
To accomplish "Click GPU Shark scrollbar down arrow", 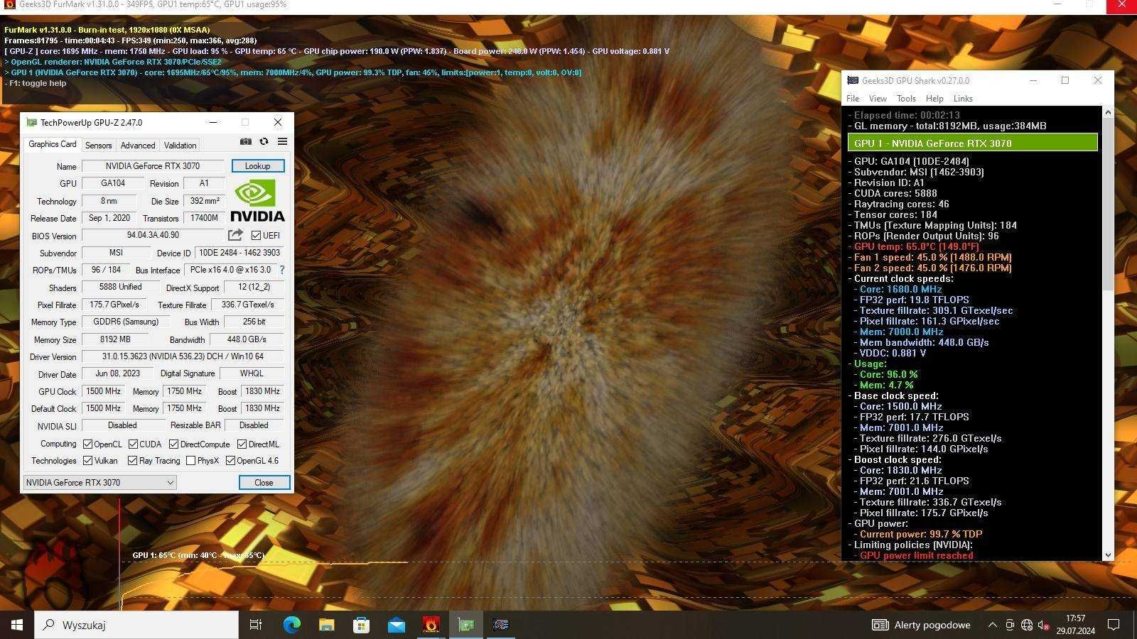I will coord(1108,555).
